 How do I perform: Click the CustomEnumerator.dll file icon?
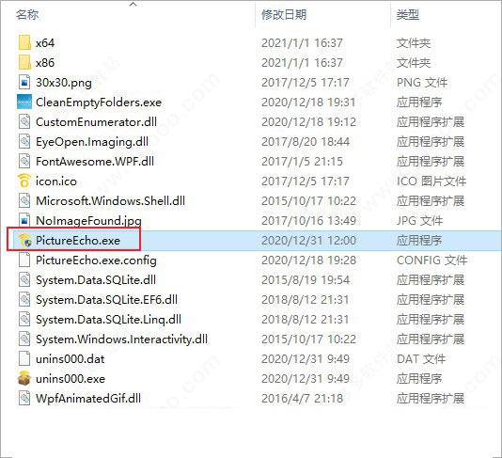coord(24,121)
